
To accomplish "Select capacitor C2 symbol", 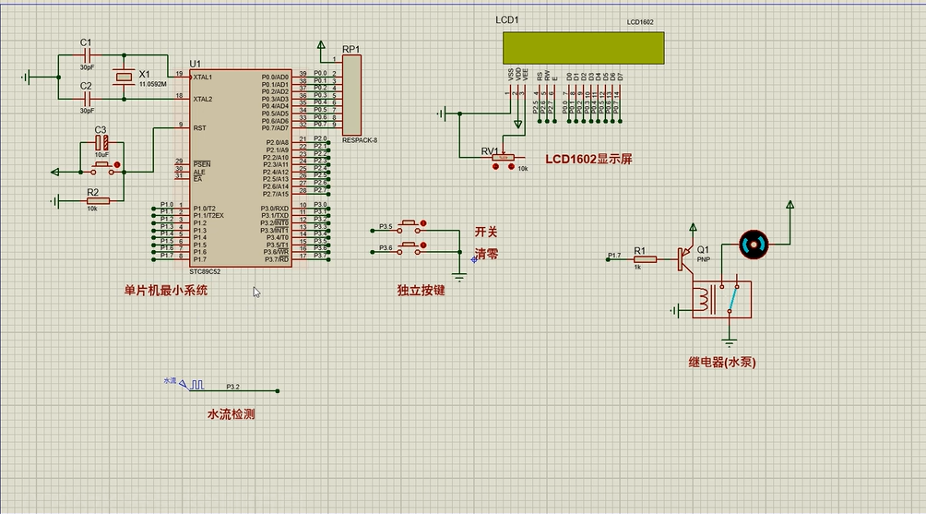I will [87, 98].
